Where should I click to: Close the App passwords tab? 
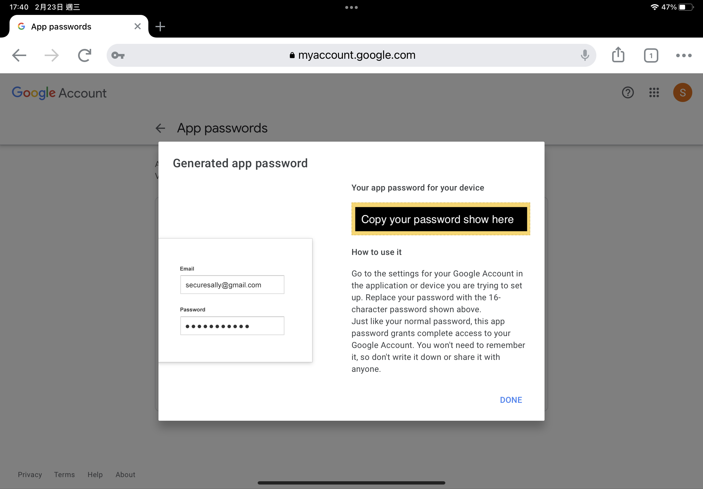pyautogui.click(x=137, y=27)
